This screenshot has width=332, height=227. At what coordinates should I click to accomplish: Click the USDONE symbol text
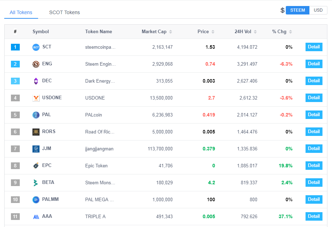[52, 98]
